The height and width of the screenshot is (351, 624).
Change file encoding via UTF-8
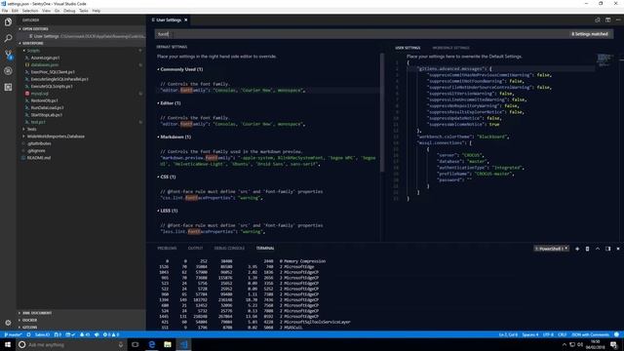[x=548, y=334]
